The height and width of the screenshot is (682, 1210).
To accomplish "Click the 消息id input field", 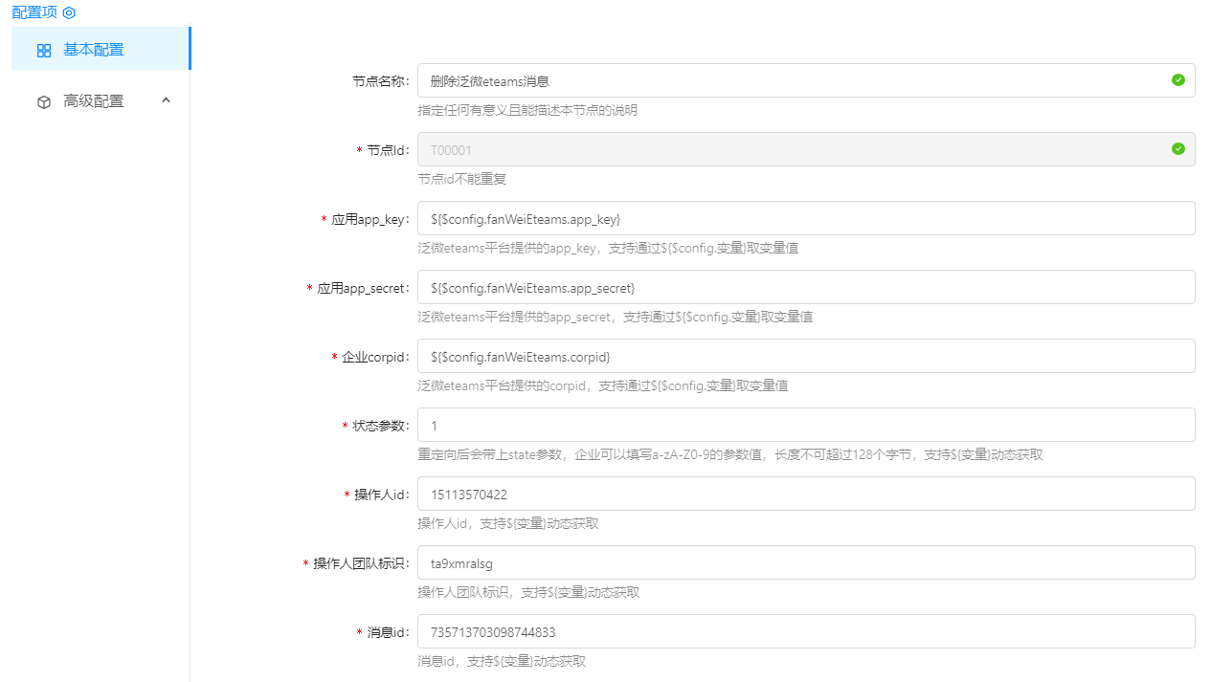I will (805, 632).
